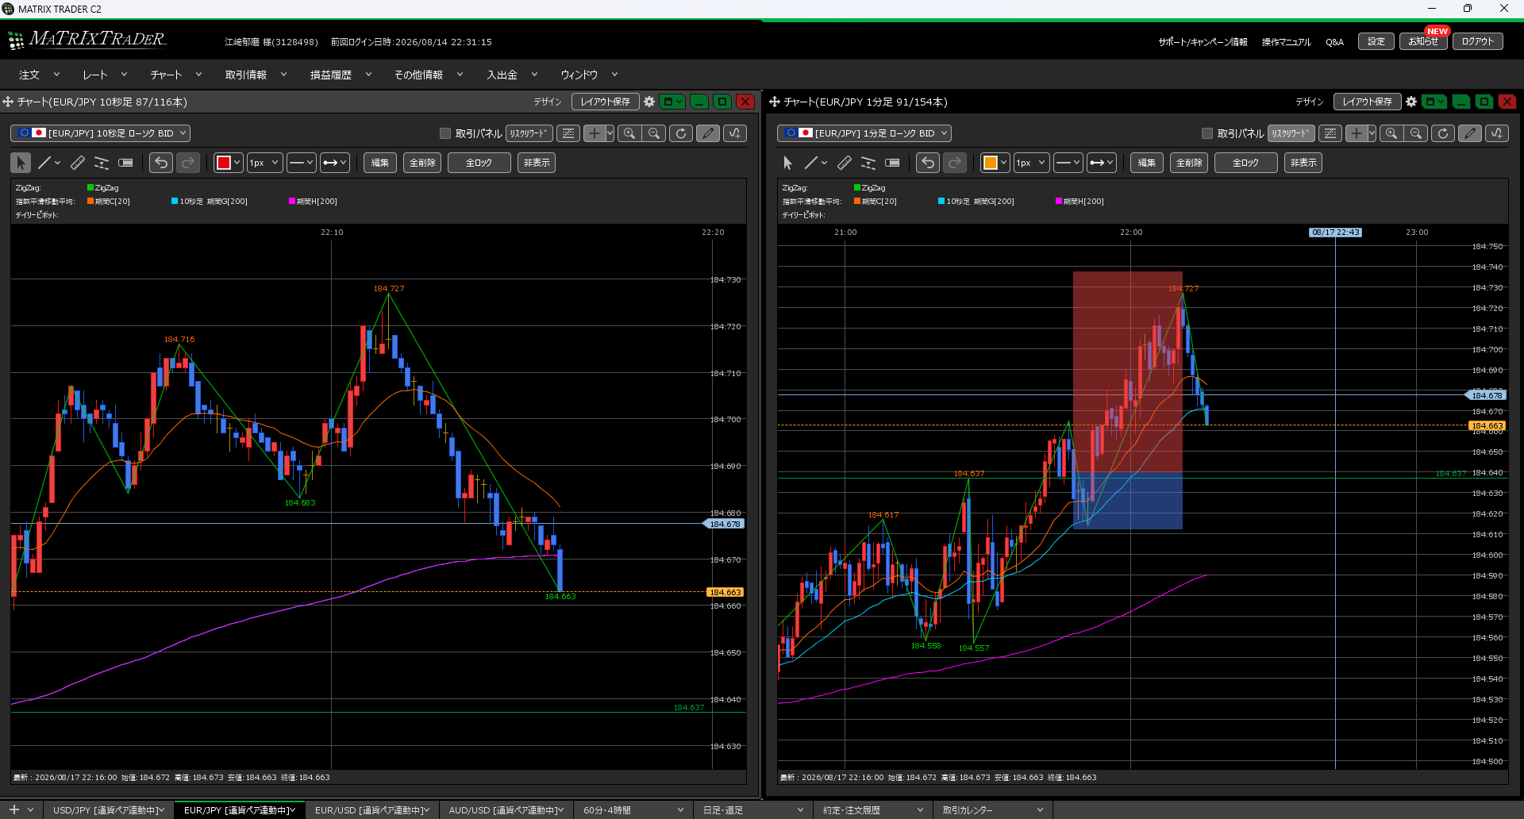
Task: Toggle the pencil drawing toolbar in 10秒足 chart
Action: coord(708,133)
